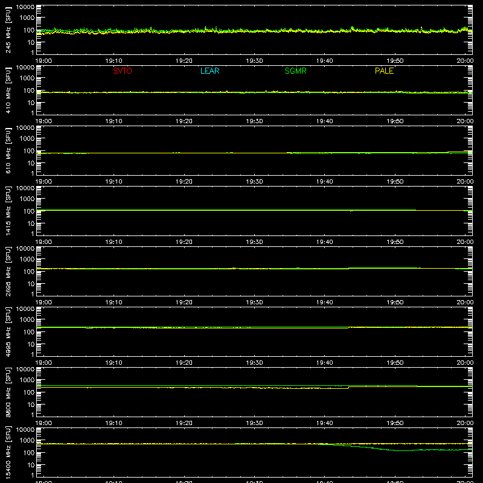
Task: Click the 1000 value label of the 410 MHz plot
Action: tap(27, 78)
